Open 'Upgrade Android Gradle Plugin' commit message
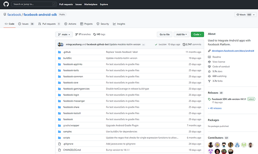The height and width of the screenshot is (154, 258). pyautogui.click(x=122, y=126)
